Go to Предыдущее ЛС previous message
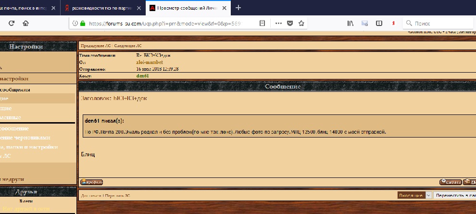The height and width of the screenshot is (214, 476). click(95, 46)
